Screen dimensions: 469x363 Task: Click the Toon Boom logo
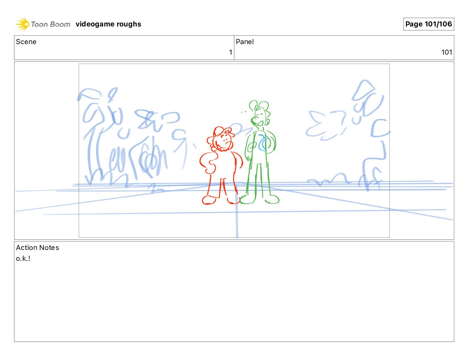click(43, 24)
